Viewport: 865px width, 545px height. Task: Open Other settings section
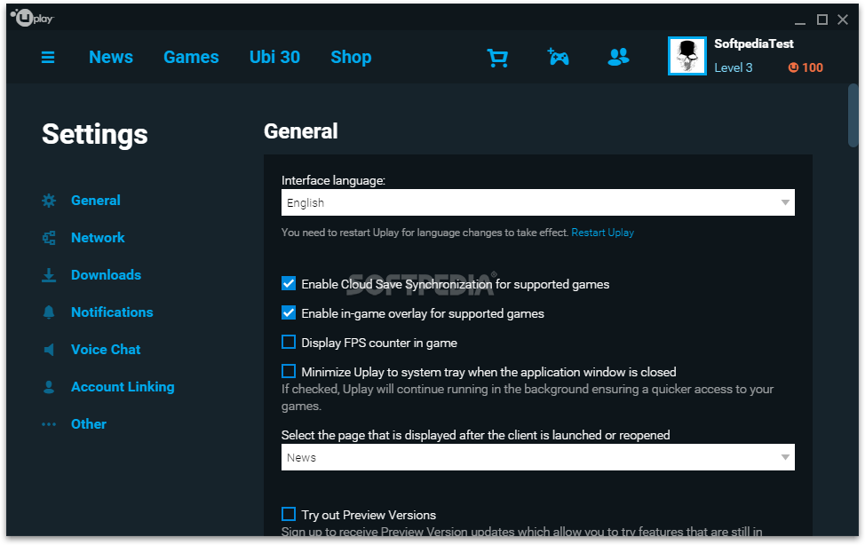click(x=88, y=423)
